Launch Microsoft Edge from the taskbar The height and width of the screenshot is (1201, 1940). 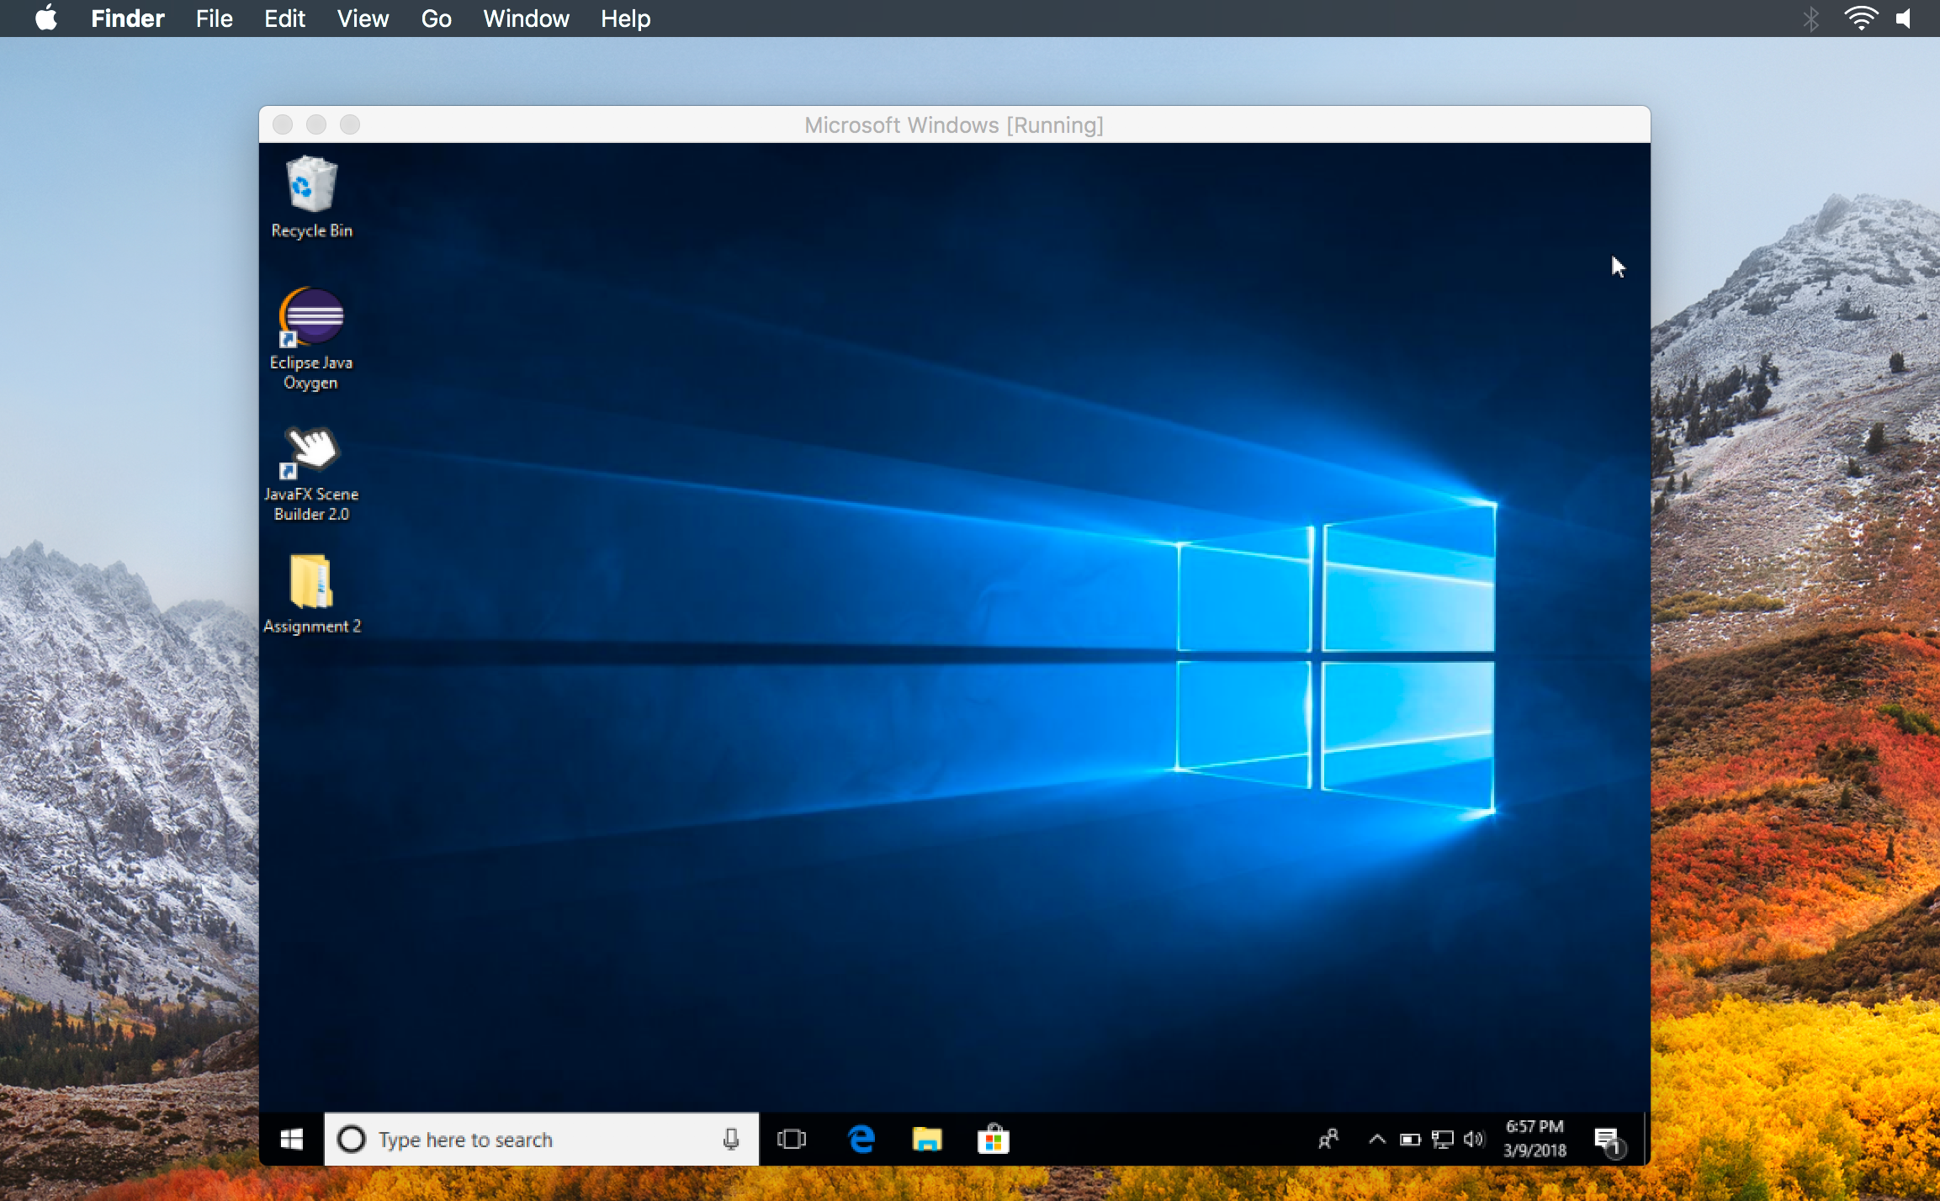[x=860, y=1138]
